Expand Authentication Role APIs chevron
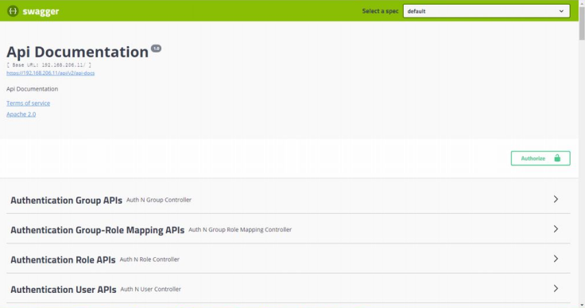Viewport: 585px width, 308px height. tap(556, 259)
